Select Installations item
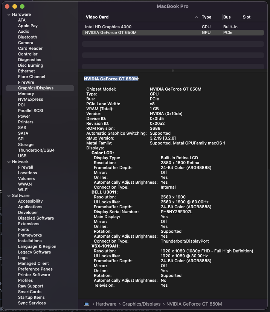The width and height of the screenshot is (270, 312). (x=30, y=241)
